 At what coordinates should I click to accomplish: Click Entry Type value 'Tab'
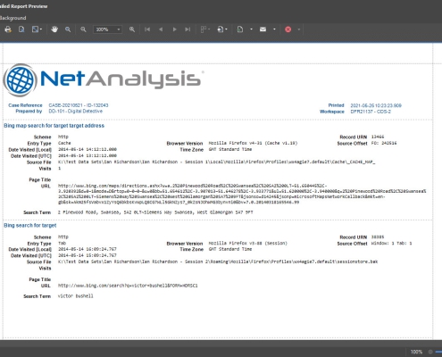[62, 243]
